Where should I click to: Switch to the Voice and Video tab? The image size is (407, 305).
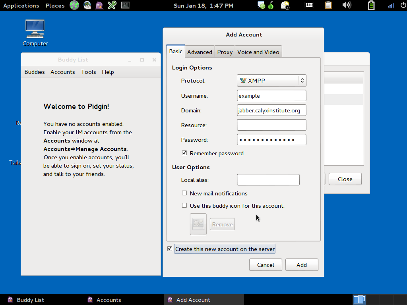point(258,52)
